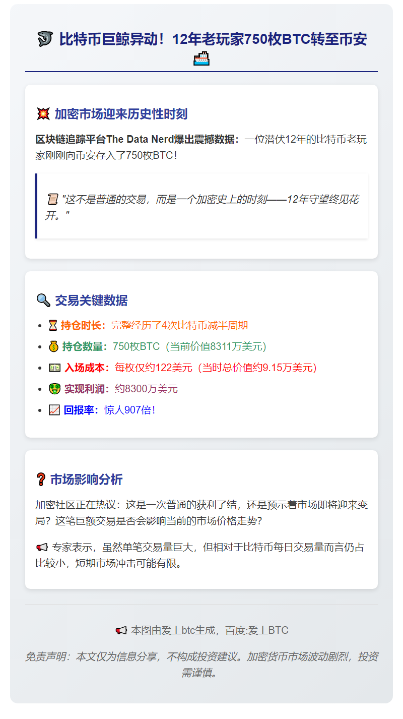
Task: Click the orange 完整经历了4次比特币减半周期 text
Action: 179,325
